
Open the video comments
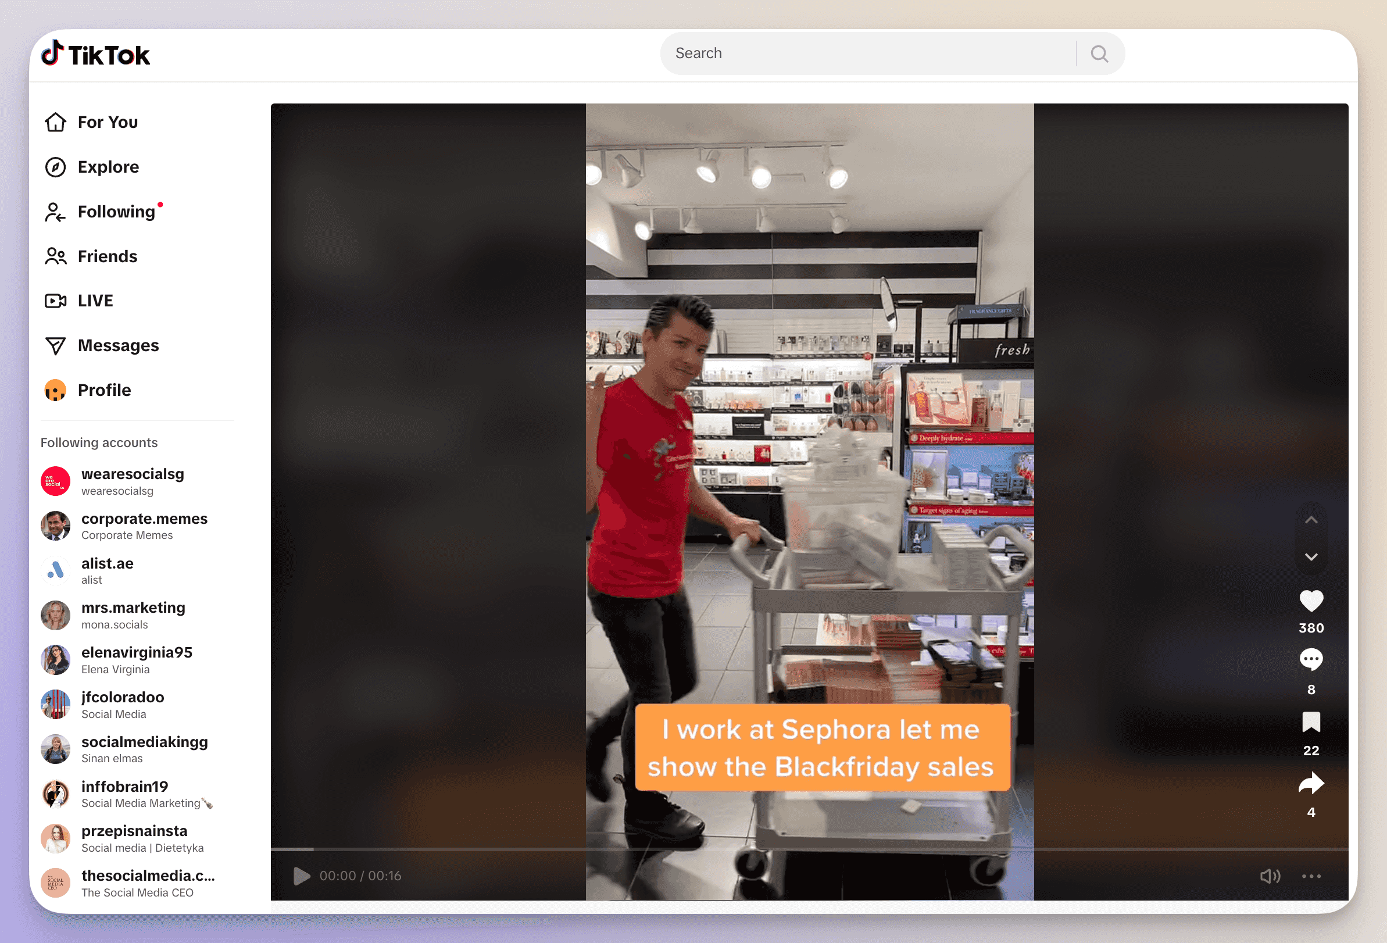[x=1311, y=660]
